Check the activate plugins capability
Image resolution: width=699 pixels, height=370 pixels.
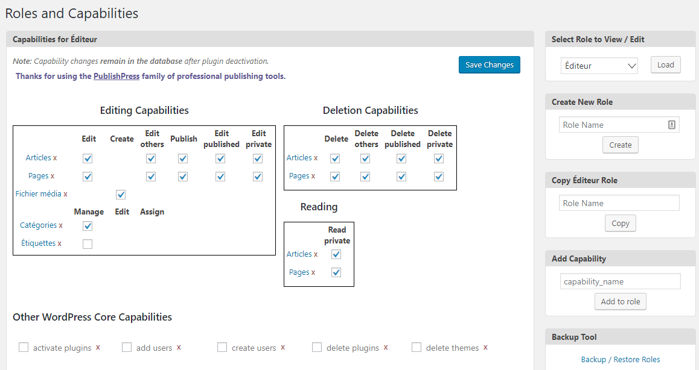tap(24, 347)
